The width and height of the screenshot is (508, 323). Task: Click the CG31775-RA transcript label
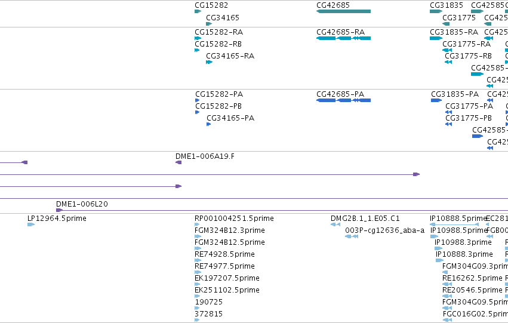pyautogui.click(x=467, y=44)
